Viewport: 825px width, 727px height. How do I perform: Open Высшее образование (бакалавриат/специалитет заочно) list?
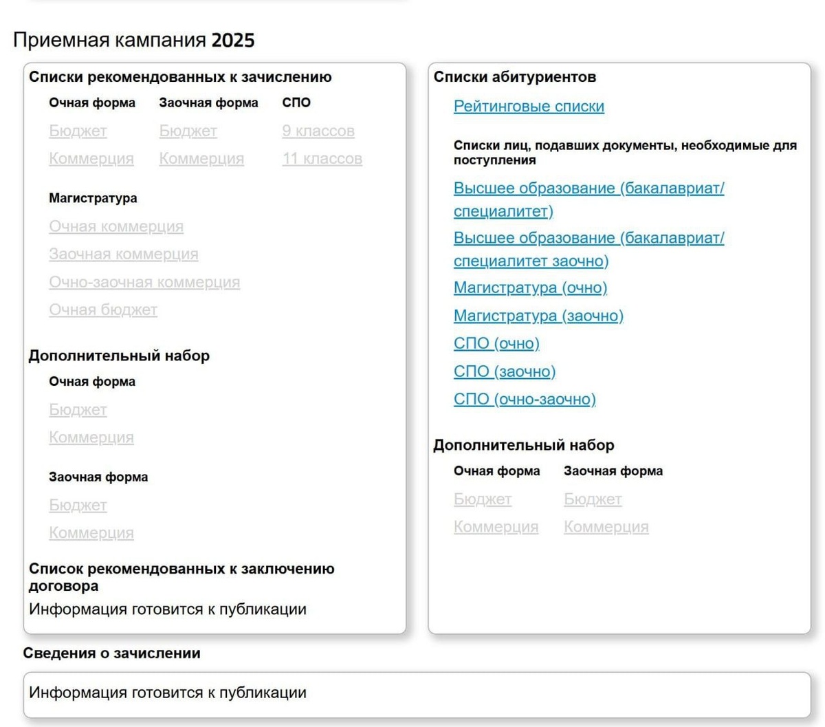coord(588,250)
